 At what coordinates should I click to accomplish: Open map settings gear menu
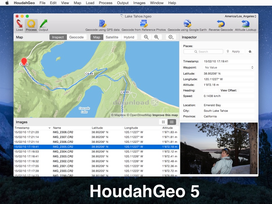(171, 37)
